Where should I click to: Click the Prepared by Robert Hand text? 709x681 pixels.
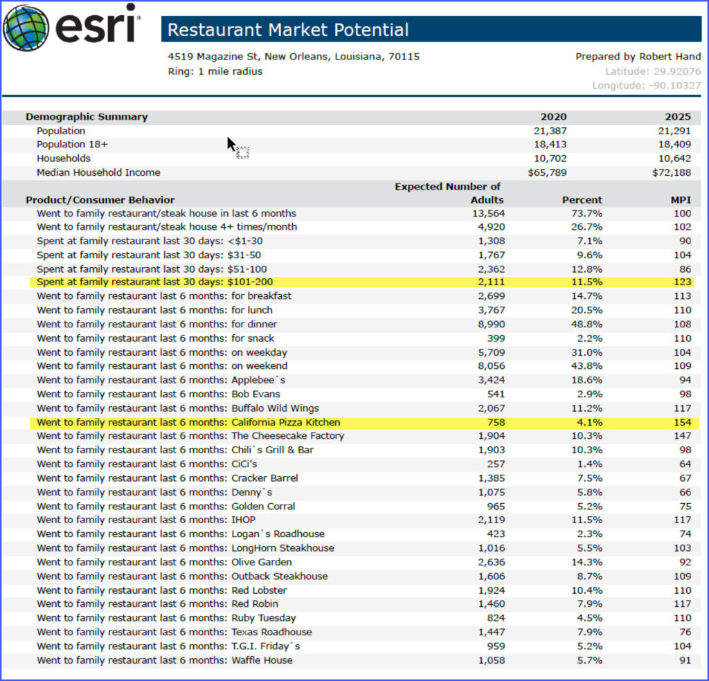638,57
